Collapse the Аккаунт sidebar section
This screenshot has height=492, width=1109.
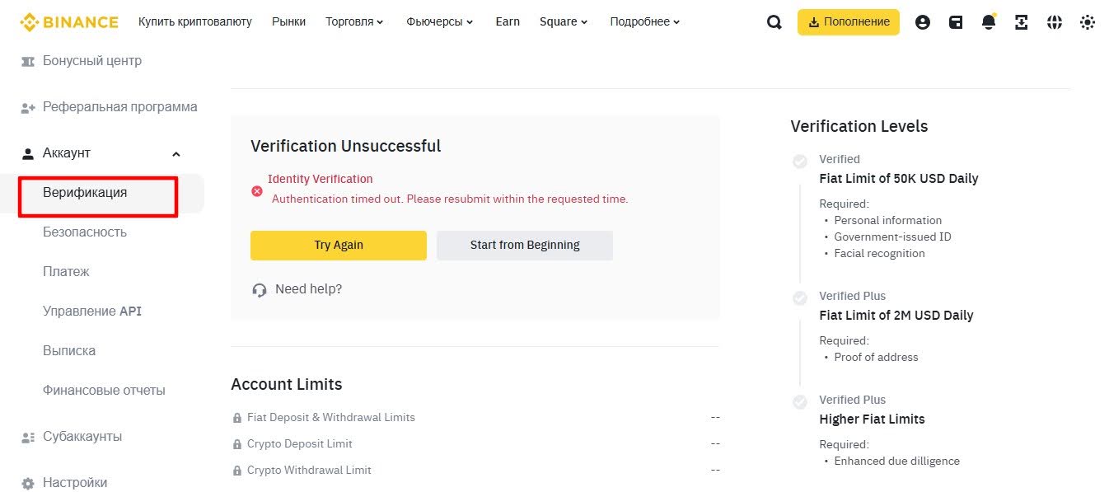(175, 154)
